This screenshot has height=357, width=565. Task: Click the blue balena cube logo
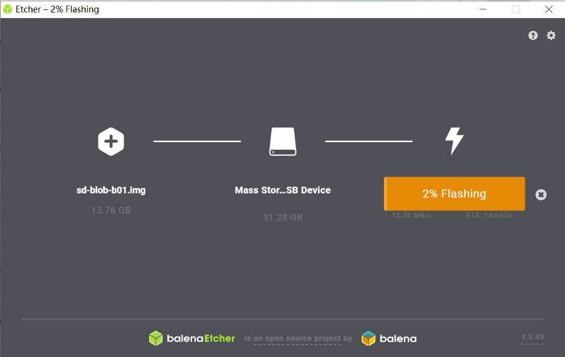click(x=368, y=338)
